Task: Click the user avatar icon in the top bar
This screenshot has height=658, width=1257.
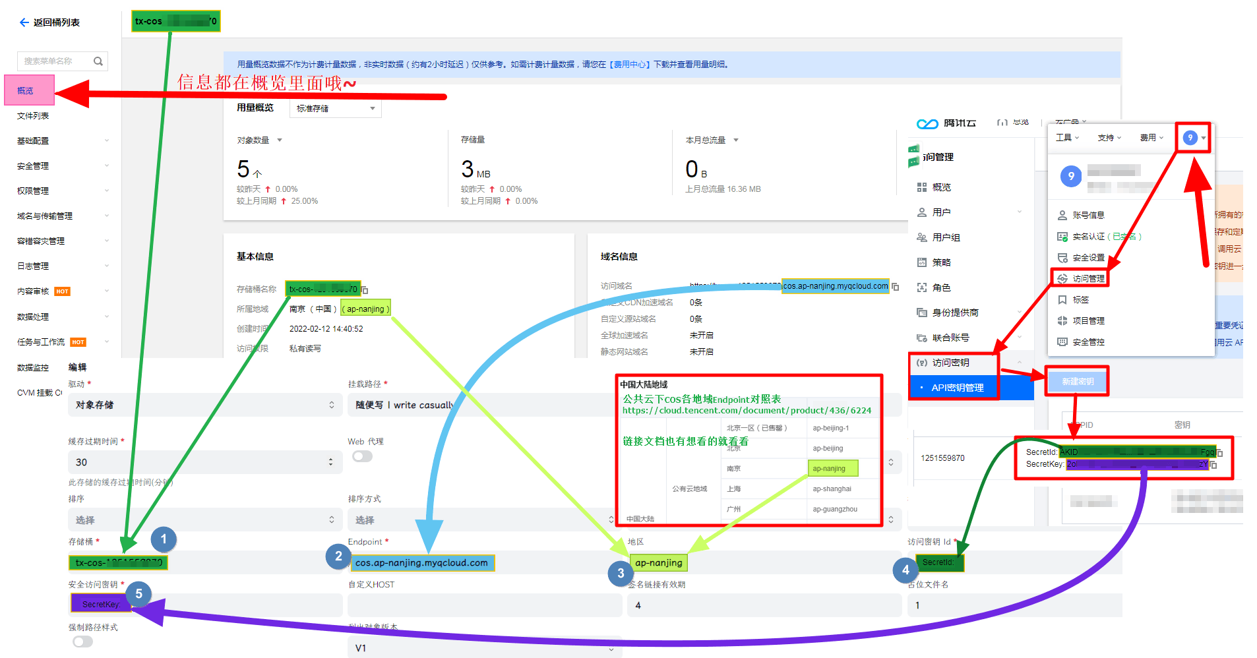Action: (x=1190, y=138)
